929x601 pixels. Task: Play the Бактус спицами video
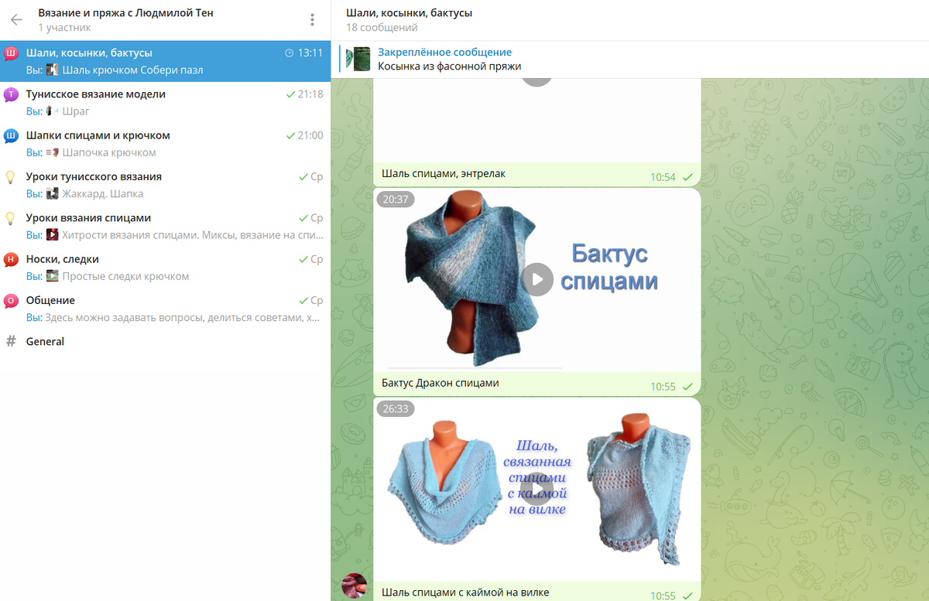[537, 279]
